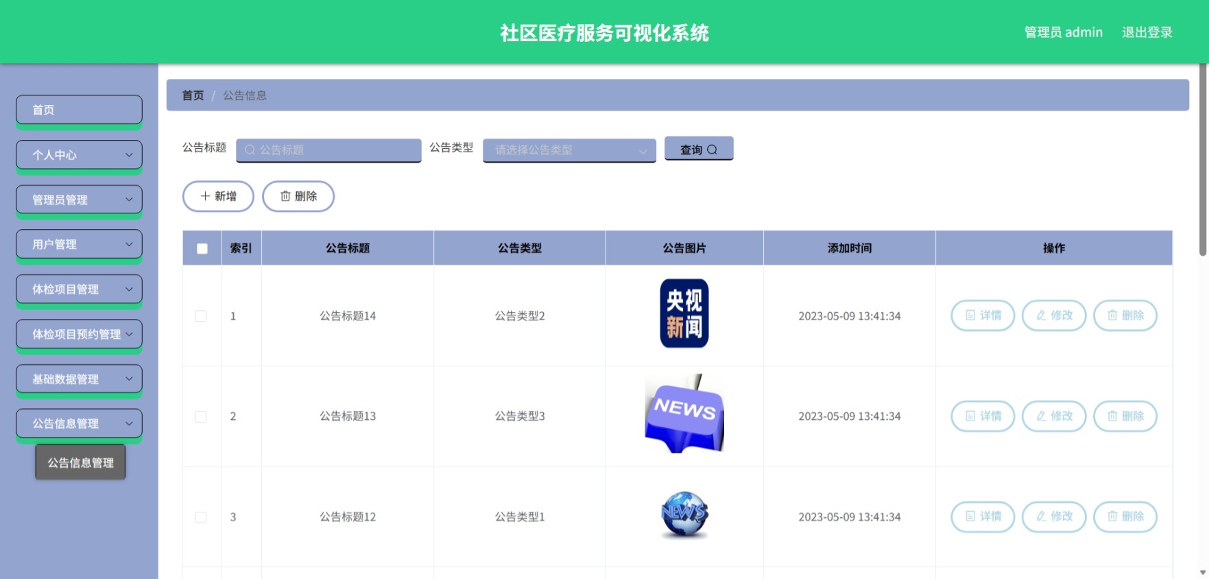
Task: Expand 管理员管理 sidebar menu
Action: click(79, 200)
